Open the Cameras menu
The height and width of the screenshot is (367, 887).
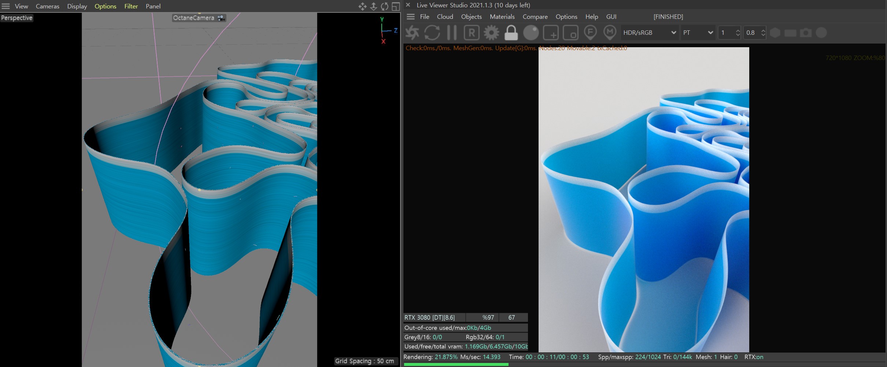point(48,6)
